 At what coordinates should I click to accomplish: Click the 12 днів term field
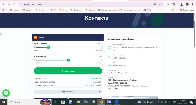click(98, 56)
